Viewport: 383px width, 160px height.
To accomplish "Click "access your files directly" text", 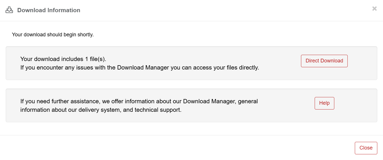I will coord(225,68).
